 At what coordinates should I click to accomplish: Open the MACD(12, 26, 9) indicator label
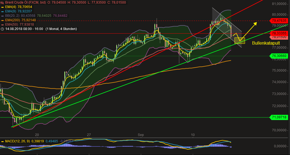click(17, 141)
